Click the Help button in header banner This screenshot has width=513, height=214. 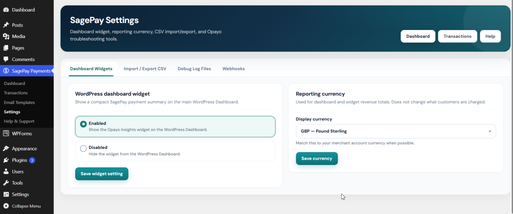490,36
